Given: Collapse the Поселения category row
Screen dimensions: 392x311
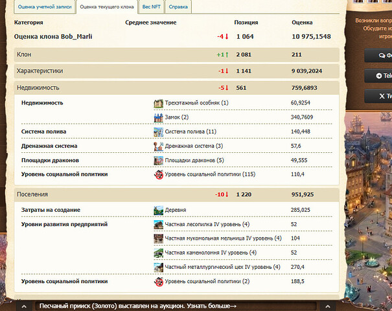Looking at the screenshot, I should coord(176,194).
